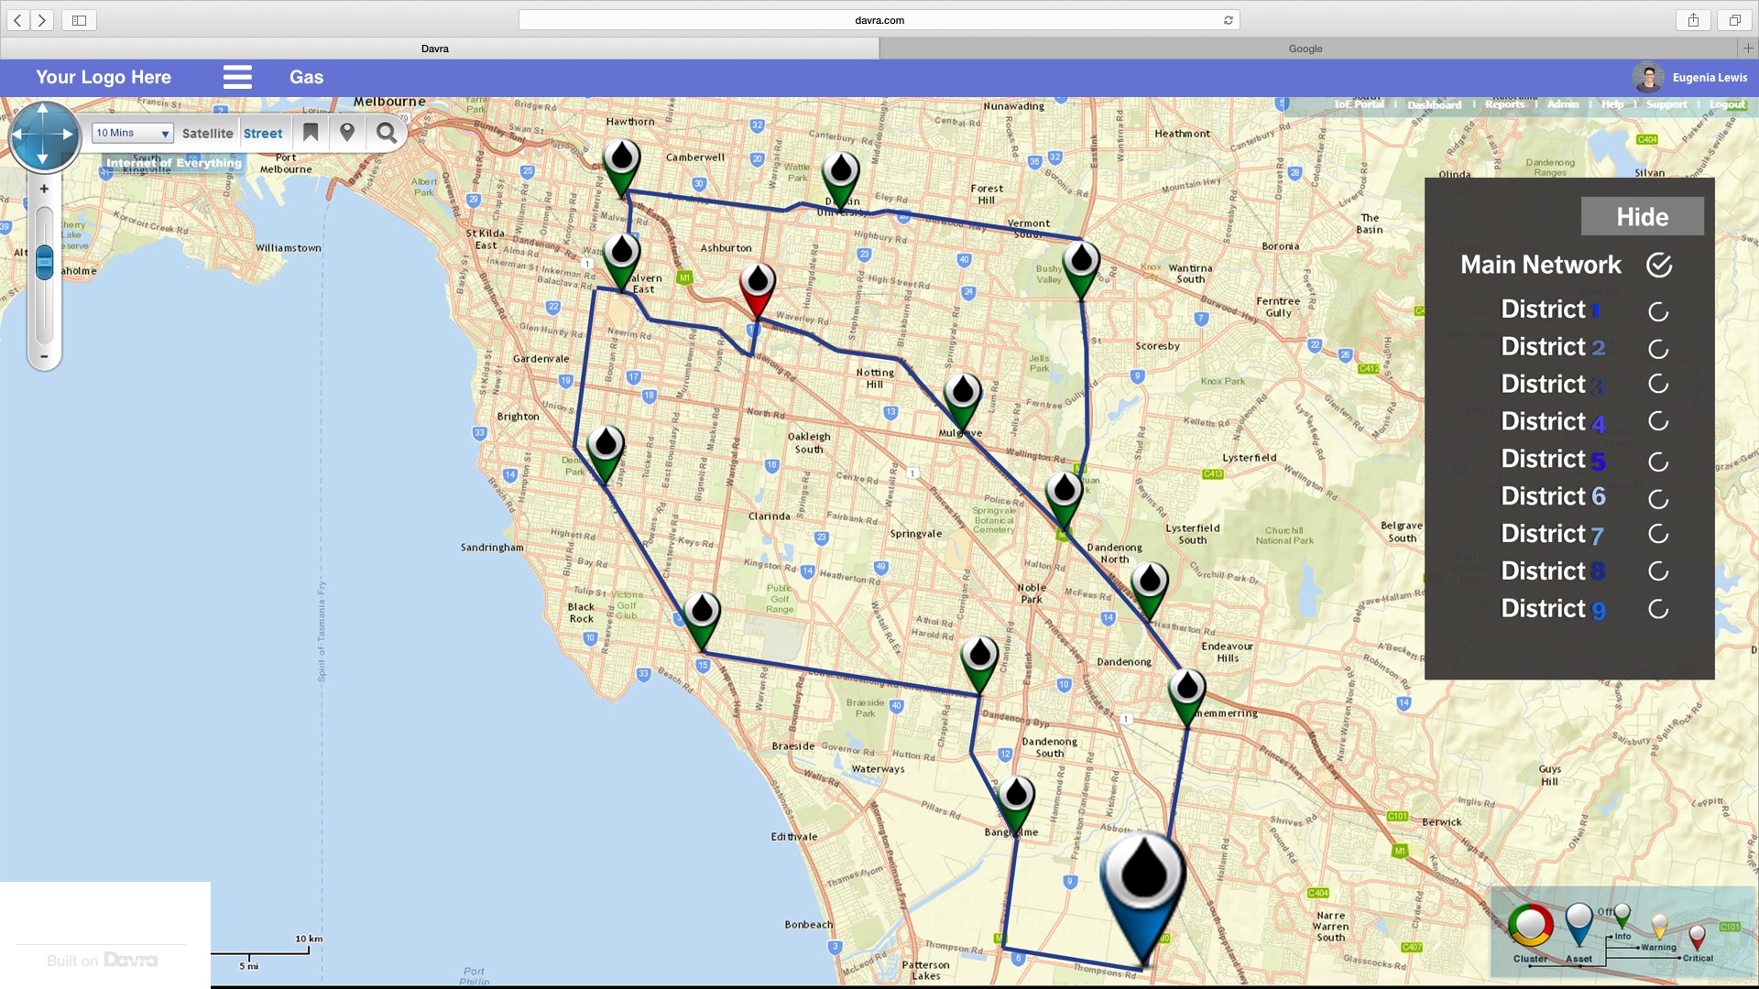The image size is (1759, 989).
Task: Enable the District 6 layer
Action: coord(1658,499)
